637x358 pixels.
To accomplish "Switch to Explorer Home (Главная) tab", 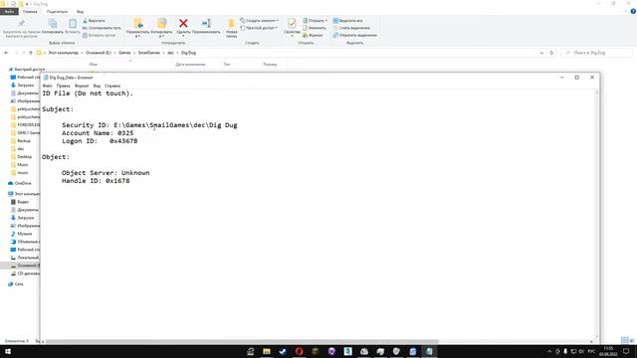I will pyautogui.click(x=30, y=12).
